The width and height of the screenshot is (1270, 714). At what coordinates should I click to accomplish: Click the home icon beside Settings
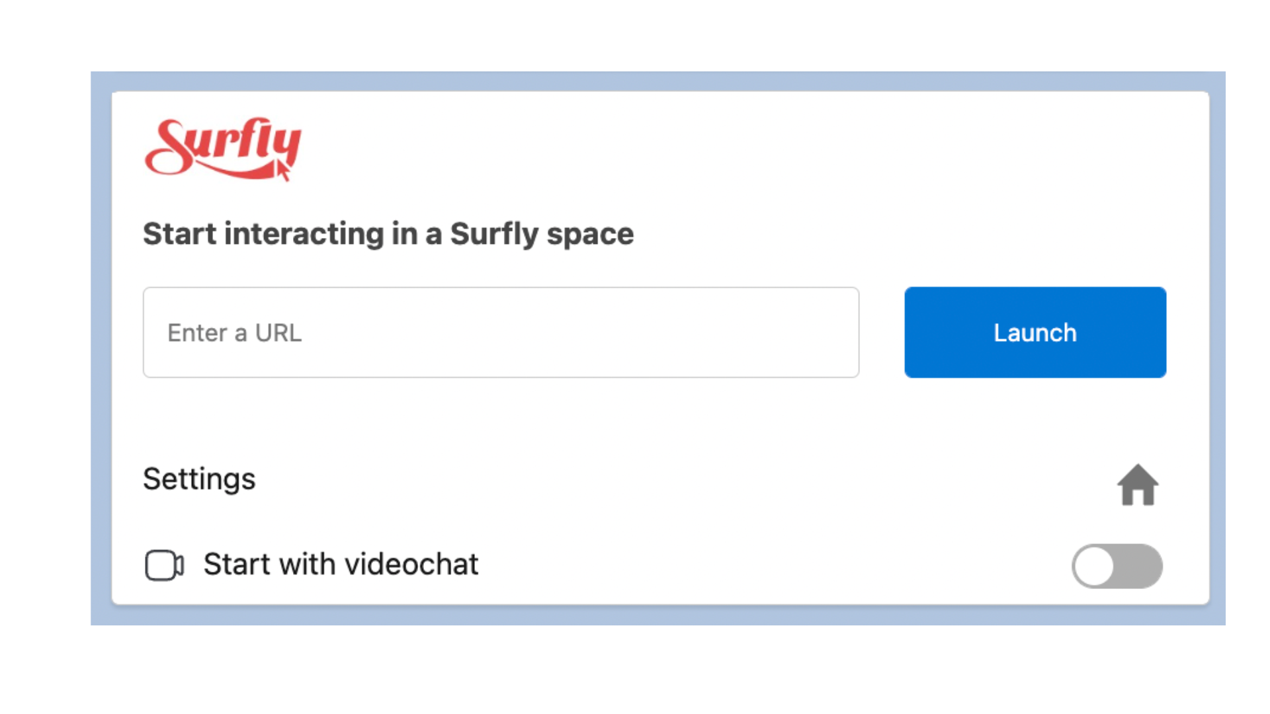coord(1138,485)
